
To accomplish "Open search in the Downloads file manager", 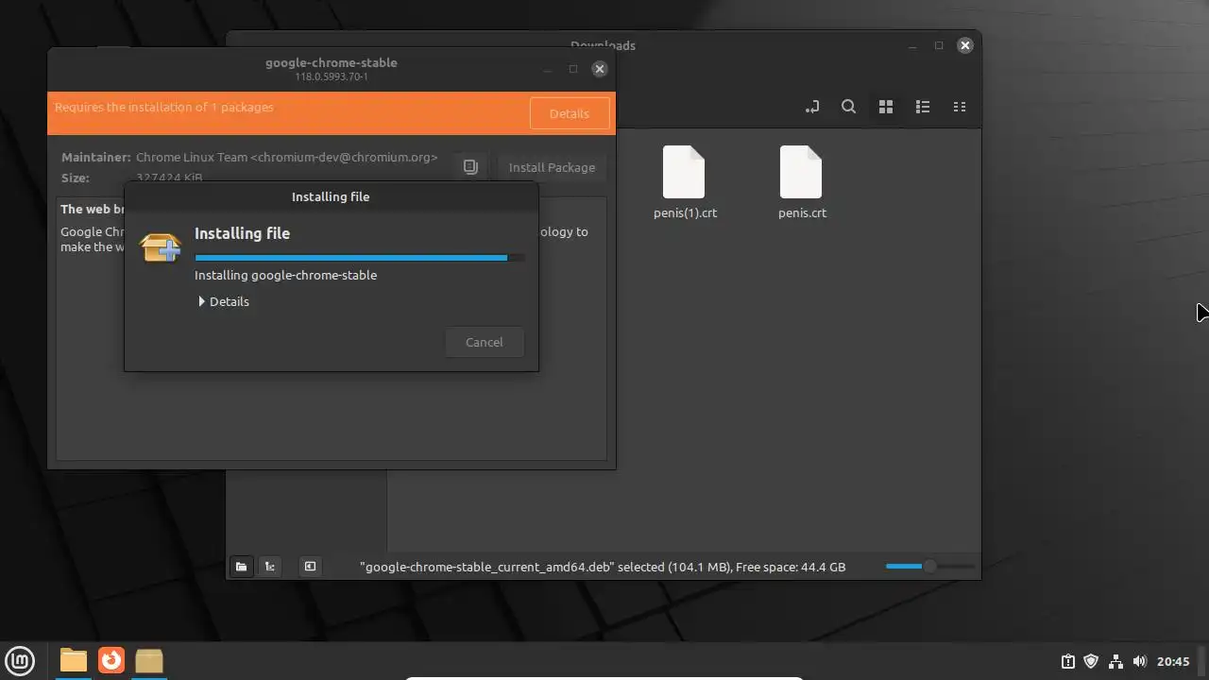I will (x=848, y=107).
